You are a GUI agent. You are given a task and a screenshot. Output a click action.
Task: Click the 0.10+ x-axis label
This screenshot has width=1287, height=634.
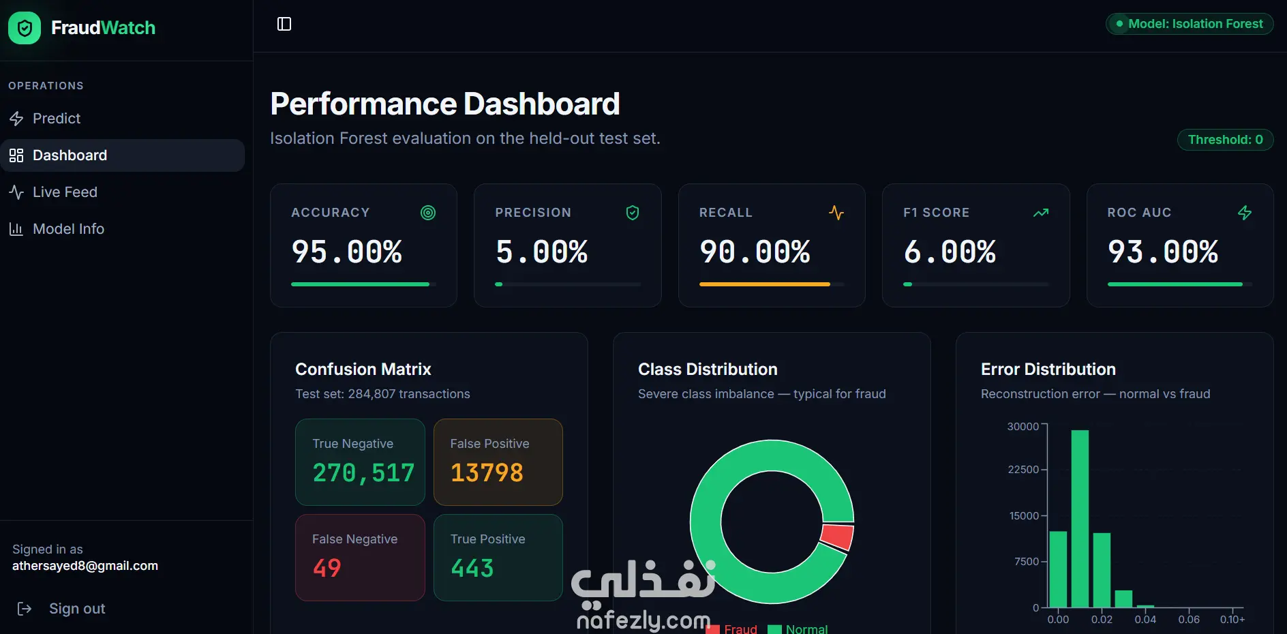(1232, 620)
